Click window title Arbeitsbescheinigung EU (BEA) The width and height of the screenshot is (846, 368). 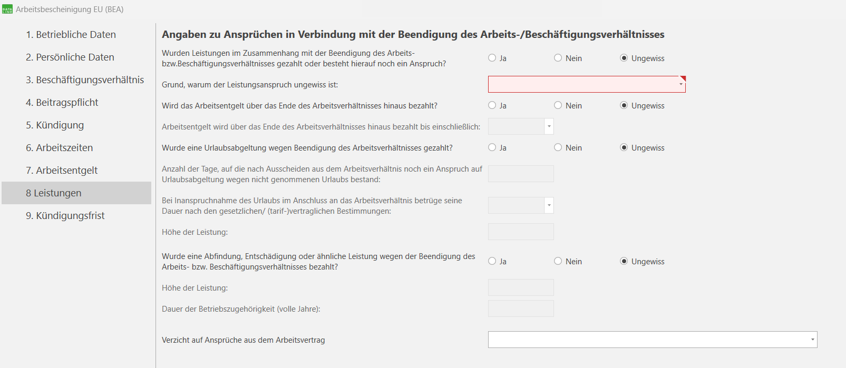click(70, 9)
